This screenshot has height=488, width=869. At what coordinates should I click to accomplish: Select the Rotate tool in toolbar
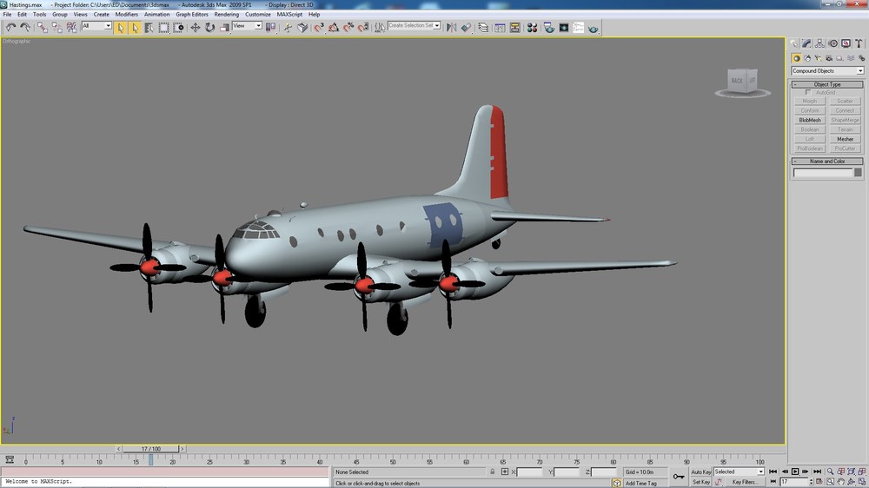tap(210, 27)
